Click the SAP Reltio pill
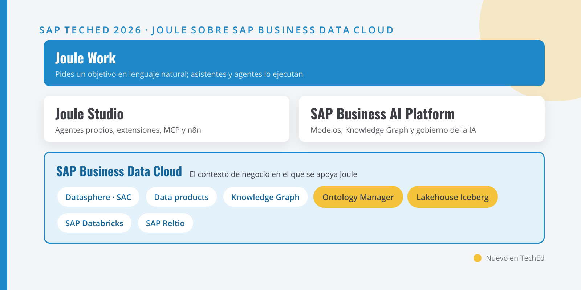 coord(165,223)
